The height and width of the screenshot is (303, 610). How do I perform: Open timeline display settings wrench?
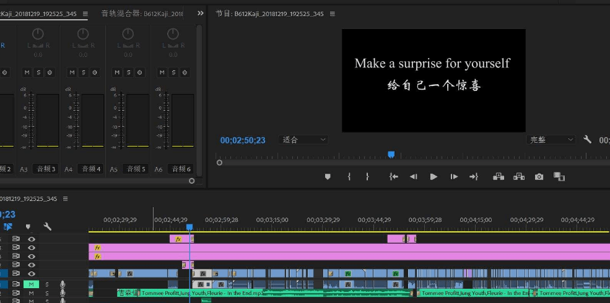point(48,226)
